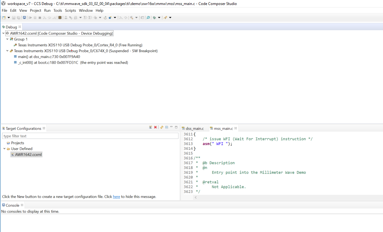Click the editor horizontal scrollbar left arrow
Screen dimensions: 383x232
[196, 197]
